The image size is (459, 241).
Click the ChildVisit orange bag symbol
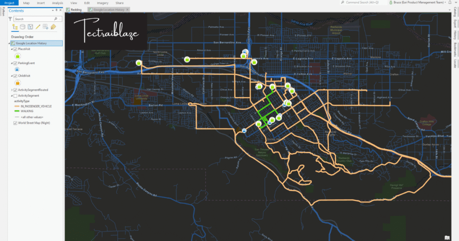17,83
